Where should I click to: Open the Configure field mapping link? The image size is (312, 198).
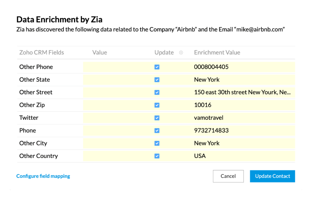tap(43, 176)
